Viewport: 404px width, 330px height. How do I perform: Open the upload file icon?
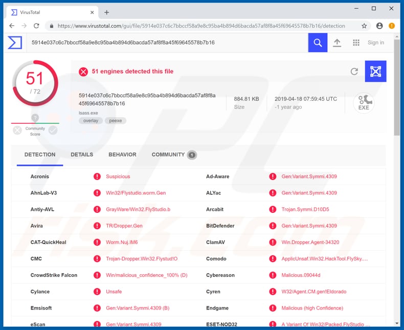point(337,42)
